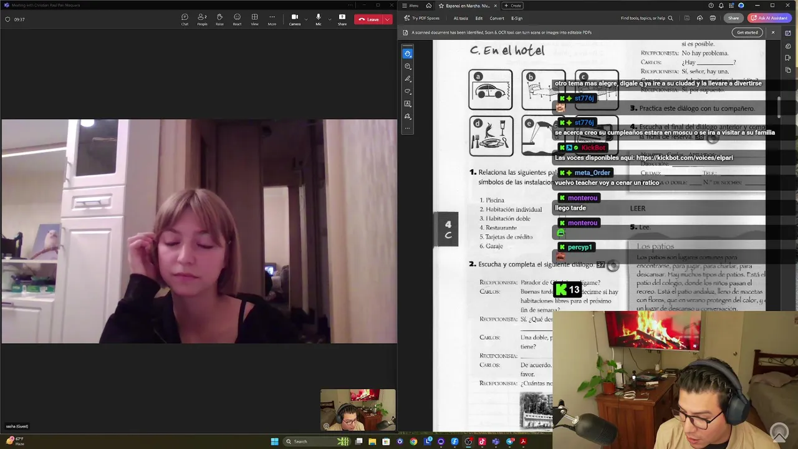
Task: Open the right rail comments panel icon
Action: pyautogui.click(x=788, y=45)
